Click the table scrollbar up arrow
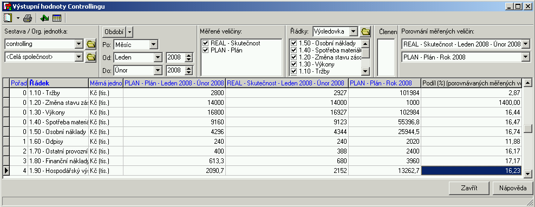535x207 pixels. 528,83
